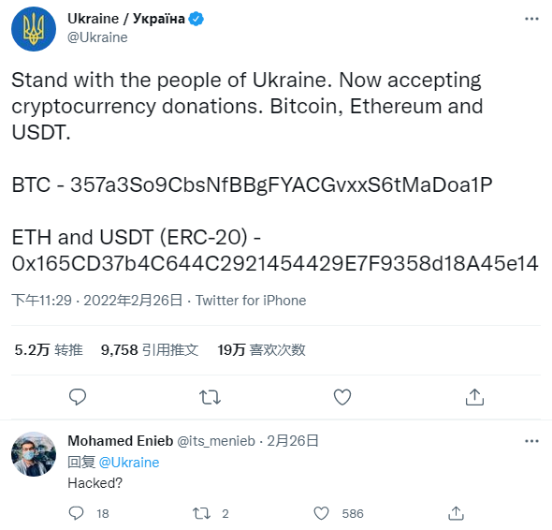
Task: View the 9,758 quote tweets
Action: tap(150, 350)
